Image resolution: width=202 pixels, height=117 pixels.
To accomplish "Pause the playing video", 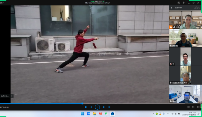I will (97, 107).
